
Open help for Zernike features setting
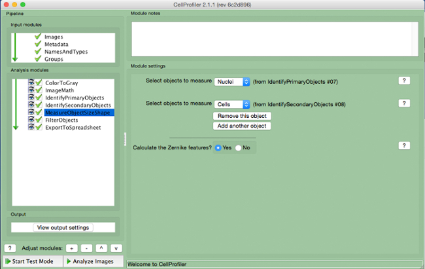coord(404,145)
